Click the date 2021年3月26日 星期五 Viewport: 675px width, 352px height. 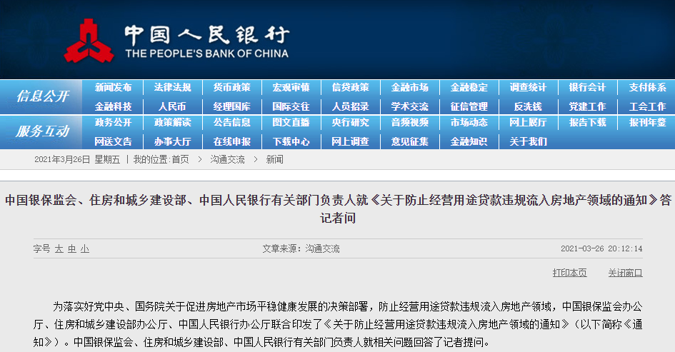(77, 160)
